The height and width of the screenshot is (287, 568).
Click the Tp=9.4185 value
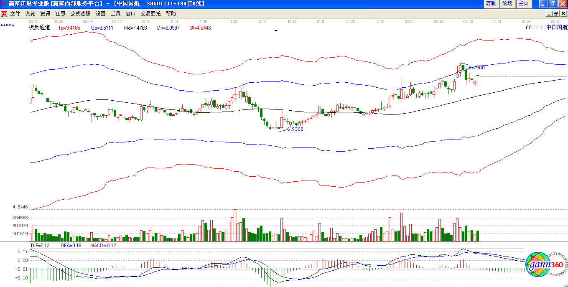pyautogui.click(x=69, y=28)
